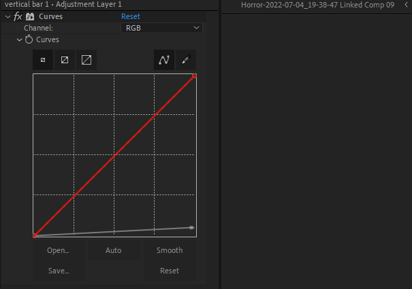This screenshot has width=412, height=289.
Task: Click the Auto curve button
Action: 114,250
